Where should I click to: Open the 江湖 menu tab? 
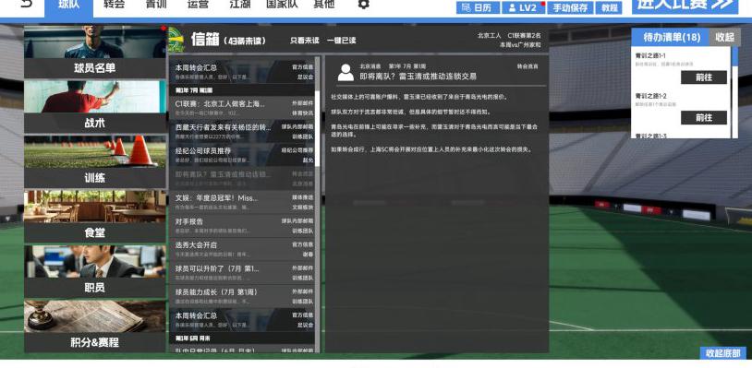click(x=240, y=5)
